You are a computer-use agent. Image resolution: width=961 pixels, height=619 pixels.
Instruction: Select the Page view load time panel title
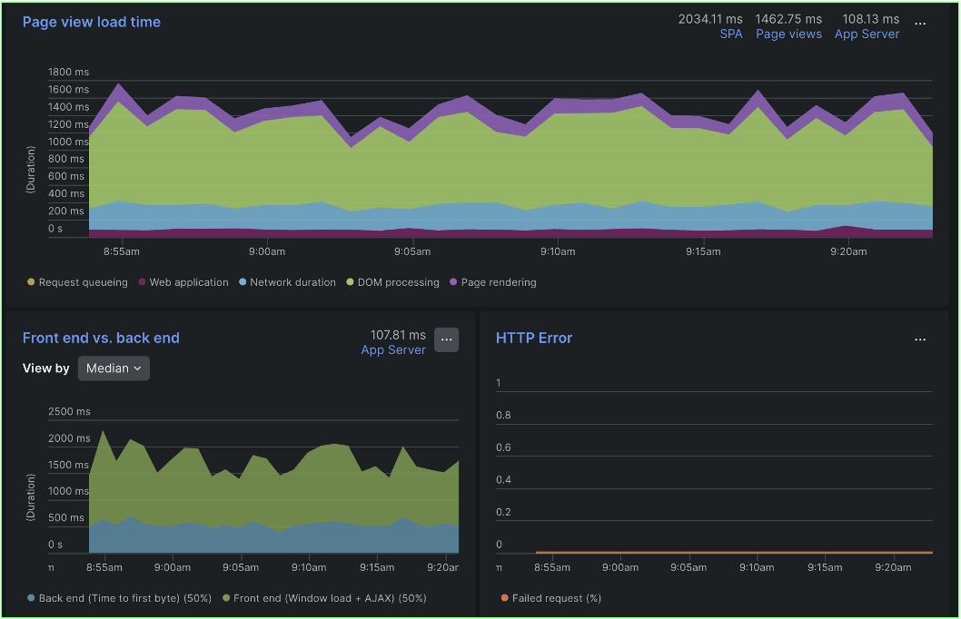tap(91, 22)
